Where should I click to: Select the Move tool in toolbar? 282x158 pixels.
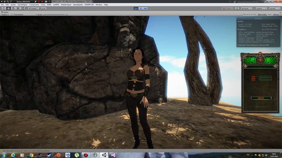[8, 8]
